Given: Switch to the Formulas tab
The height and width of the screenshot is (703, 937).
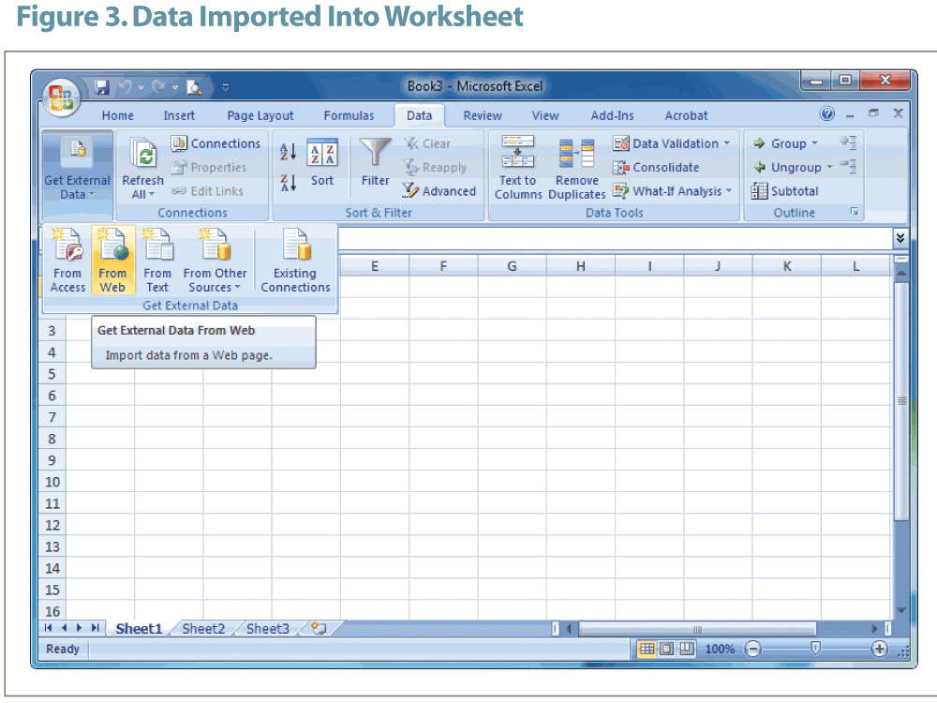Looking at the screenshot, I should (x=349, y=115).
